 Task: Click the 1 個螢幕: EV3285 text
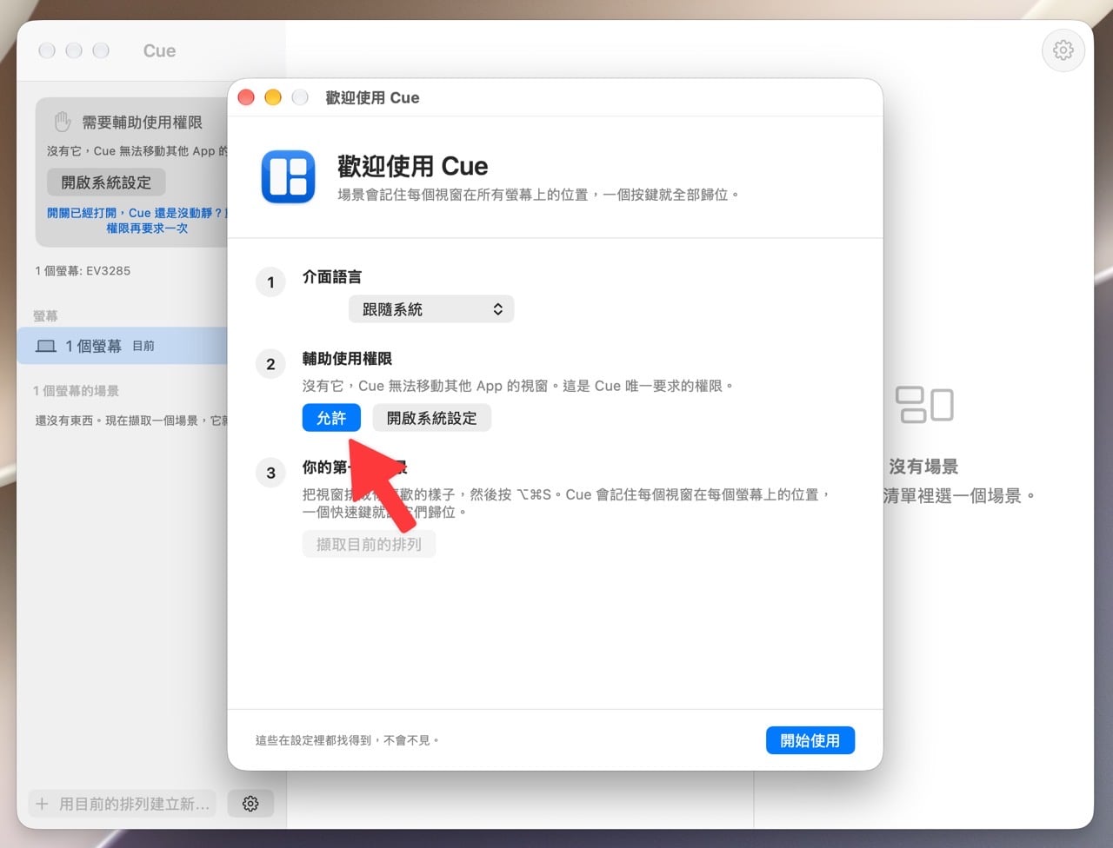[x=83, y=271]
